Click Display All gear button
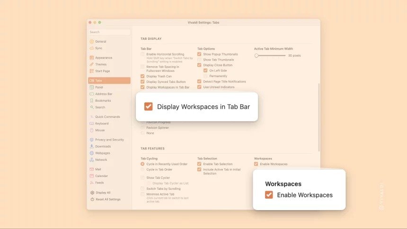Screen dimensions: 407x229 tap(100, 193)
